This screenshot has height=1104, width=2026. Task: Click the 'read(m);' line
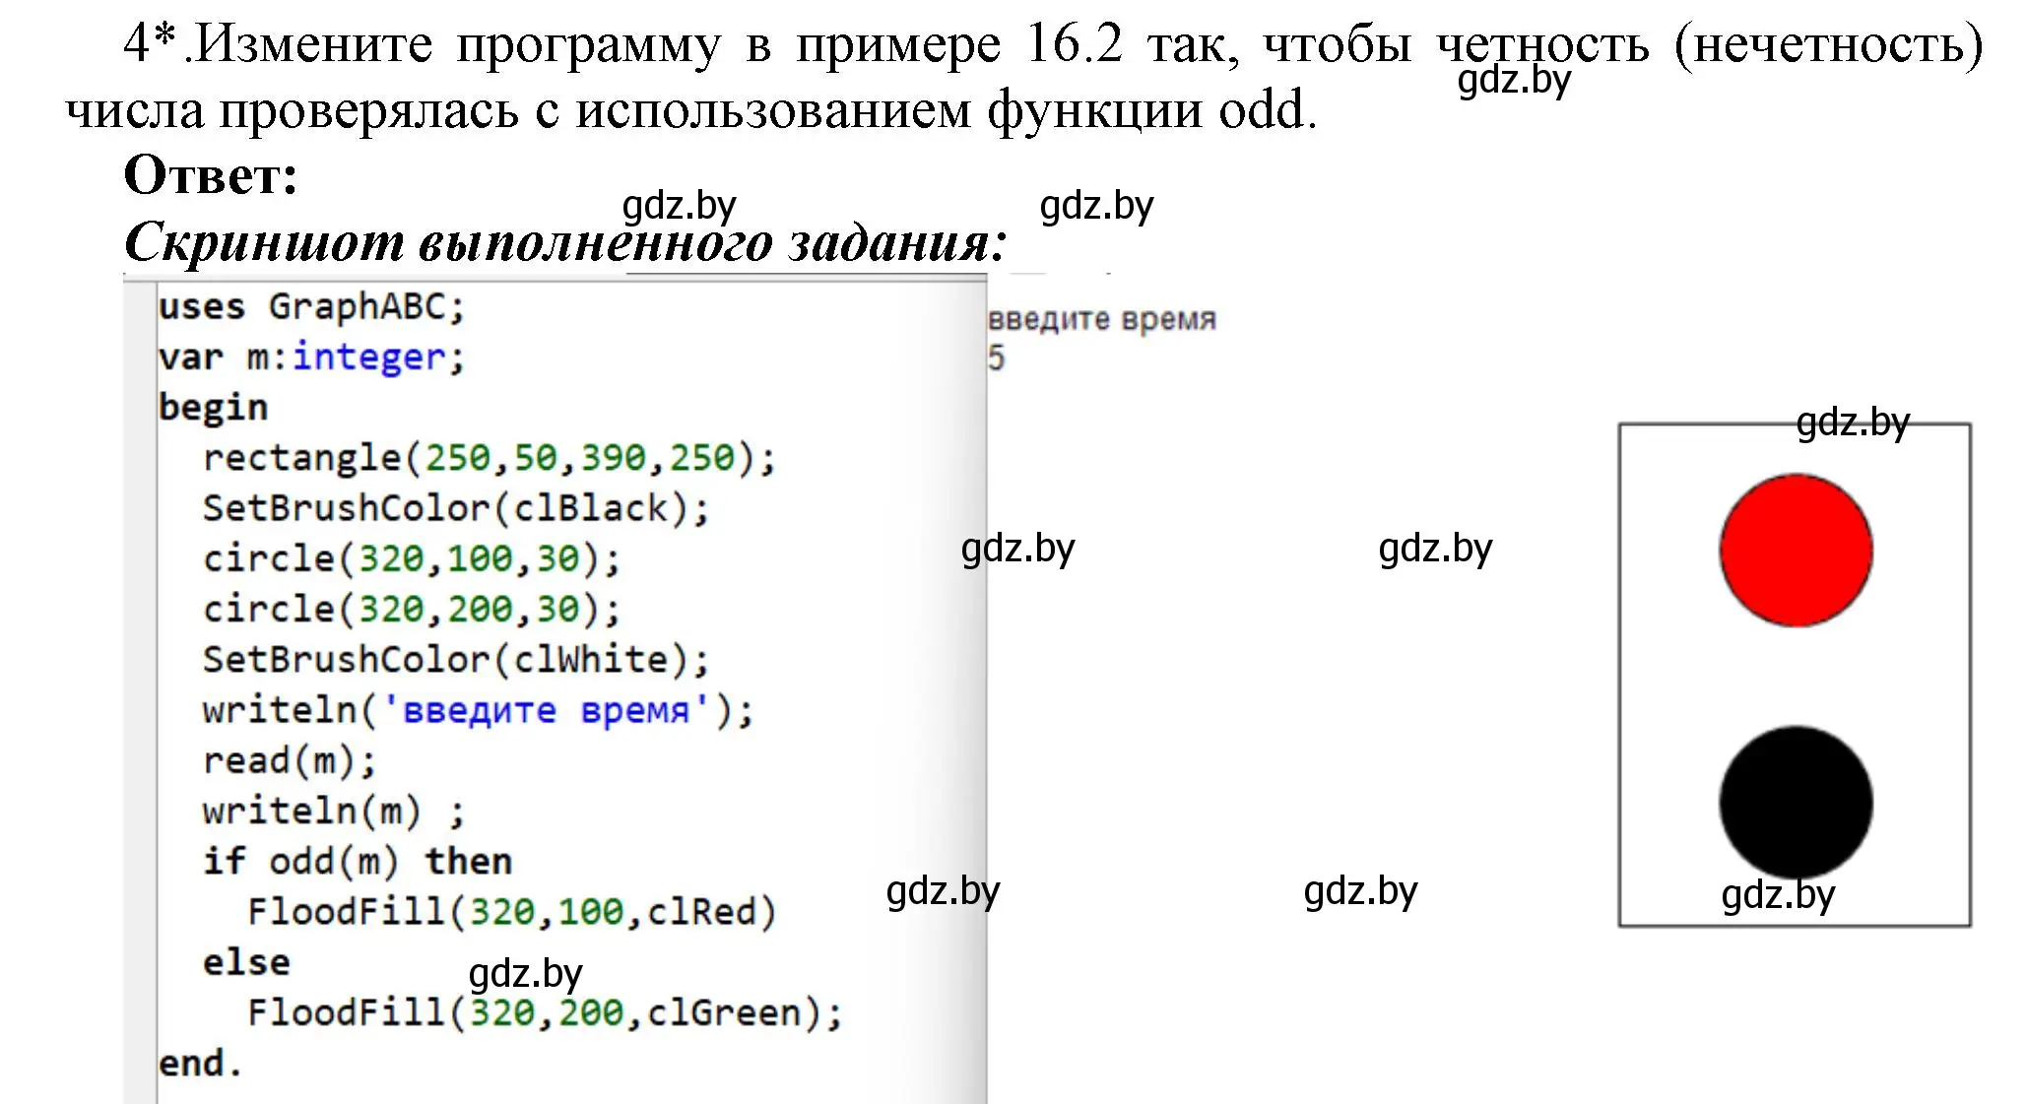(290, 760)
